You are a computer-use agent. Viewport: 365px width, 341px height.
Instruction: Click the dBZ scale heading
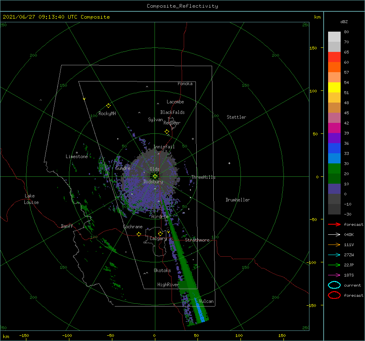click(344, 21)
